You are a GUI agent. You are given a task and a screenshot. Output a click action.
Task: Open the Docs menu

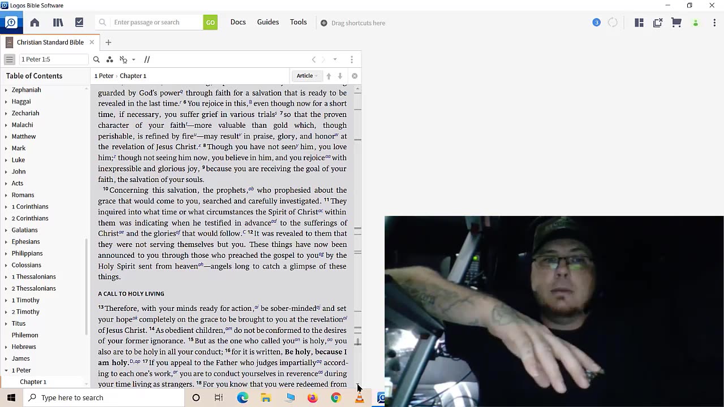(238, 22)
